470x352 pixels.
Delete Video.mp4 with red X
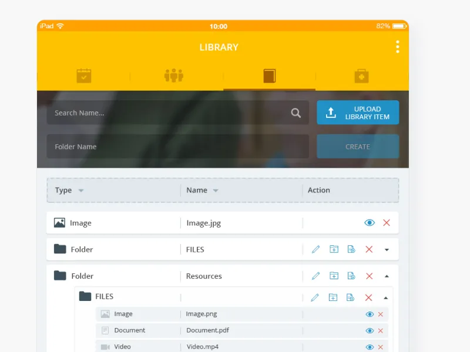tap(380, 347)
